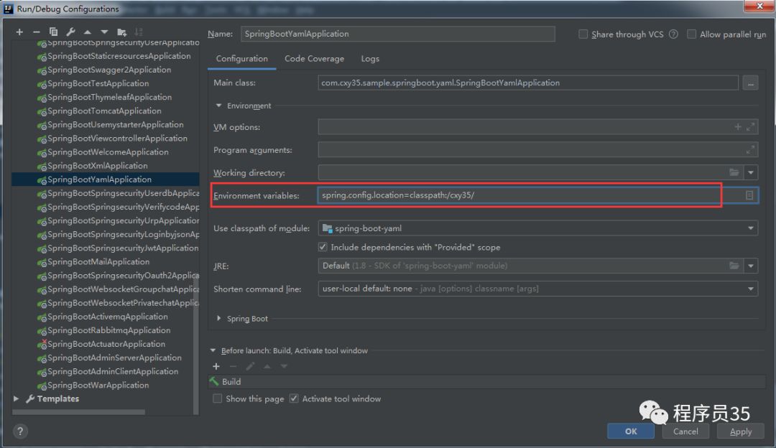Image resolution: width=776 pixels, height=448 pixels.
Task: Remove the selected run configuration
Action: coord(37,32)
